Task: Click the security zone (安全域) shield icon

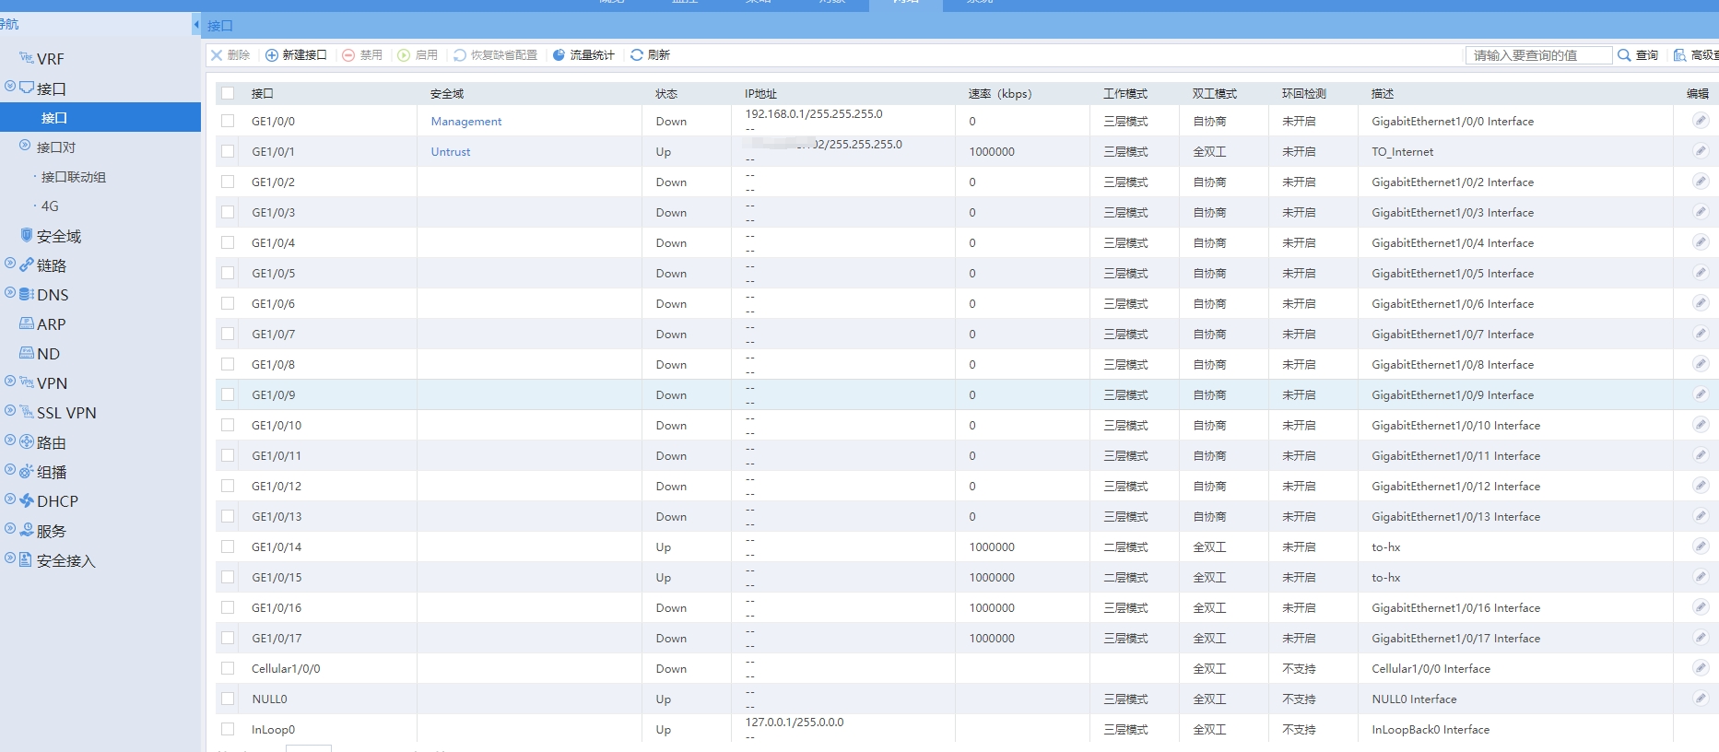Action: coord(27,235)
